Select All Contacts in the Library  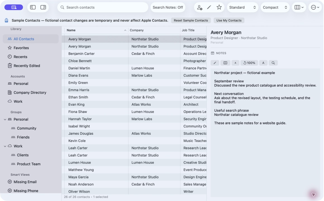30,39
